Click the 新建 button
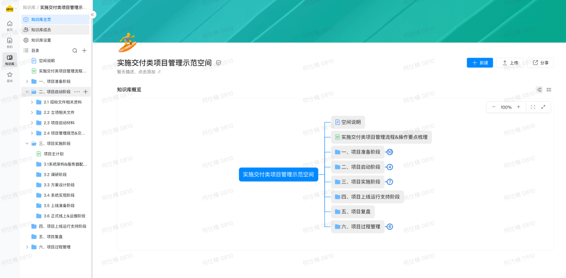The width and height of the screenshot is (566, 278). click(x=480, y=62)
